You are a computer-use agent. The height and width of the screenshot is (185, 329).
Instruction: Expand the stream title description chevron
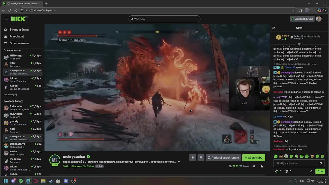pyautogui.click(x=179, y=162)
